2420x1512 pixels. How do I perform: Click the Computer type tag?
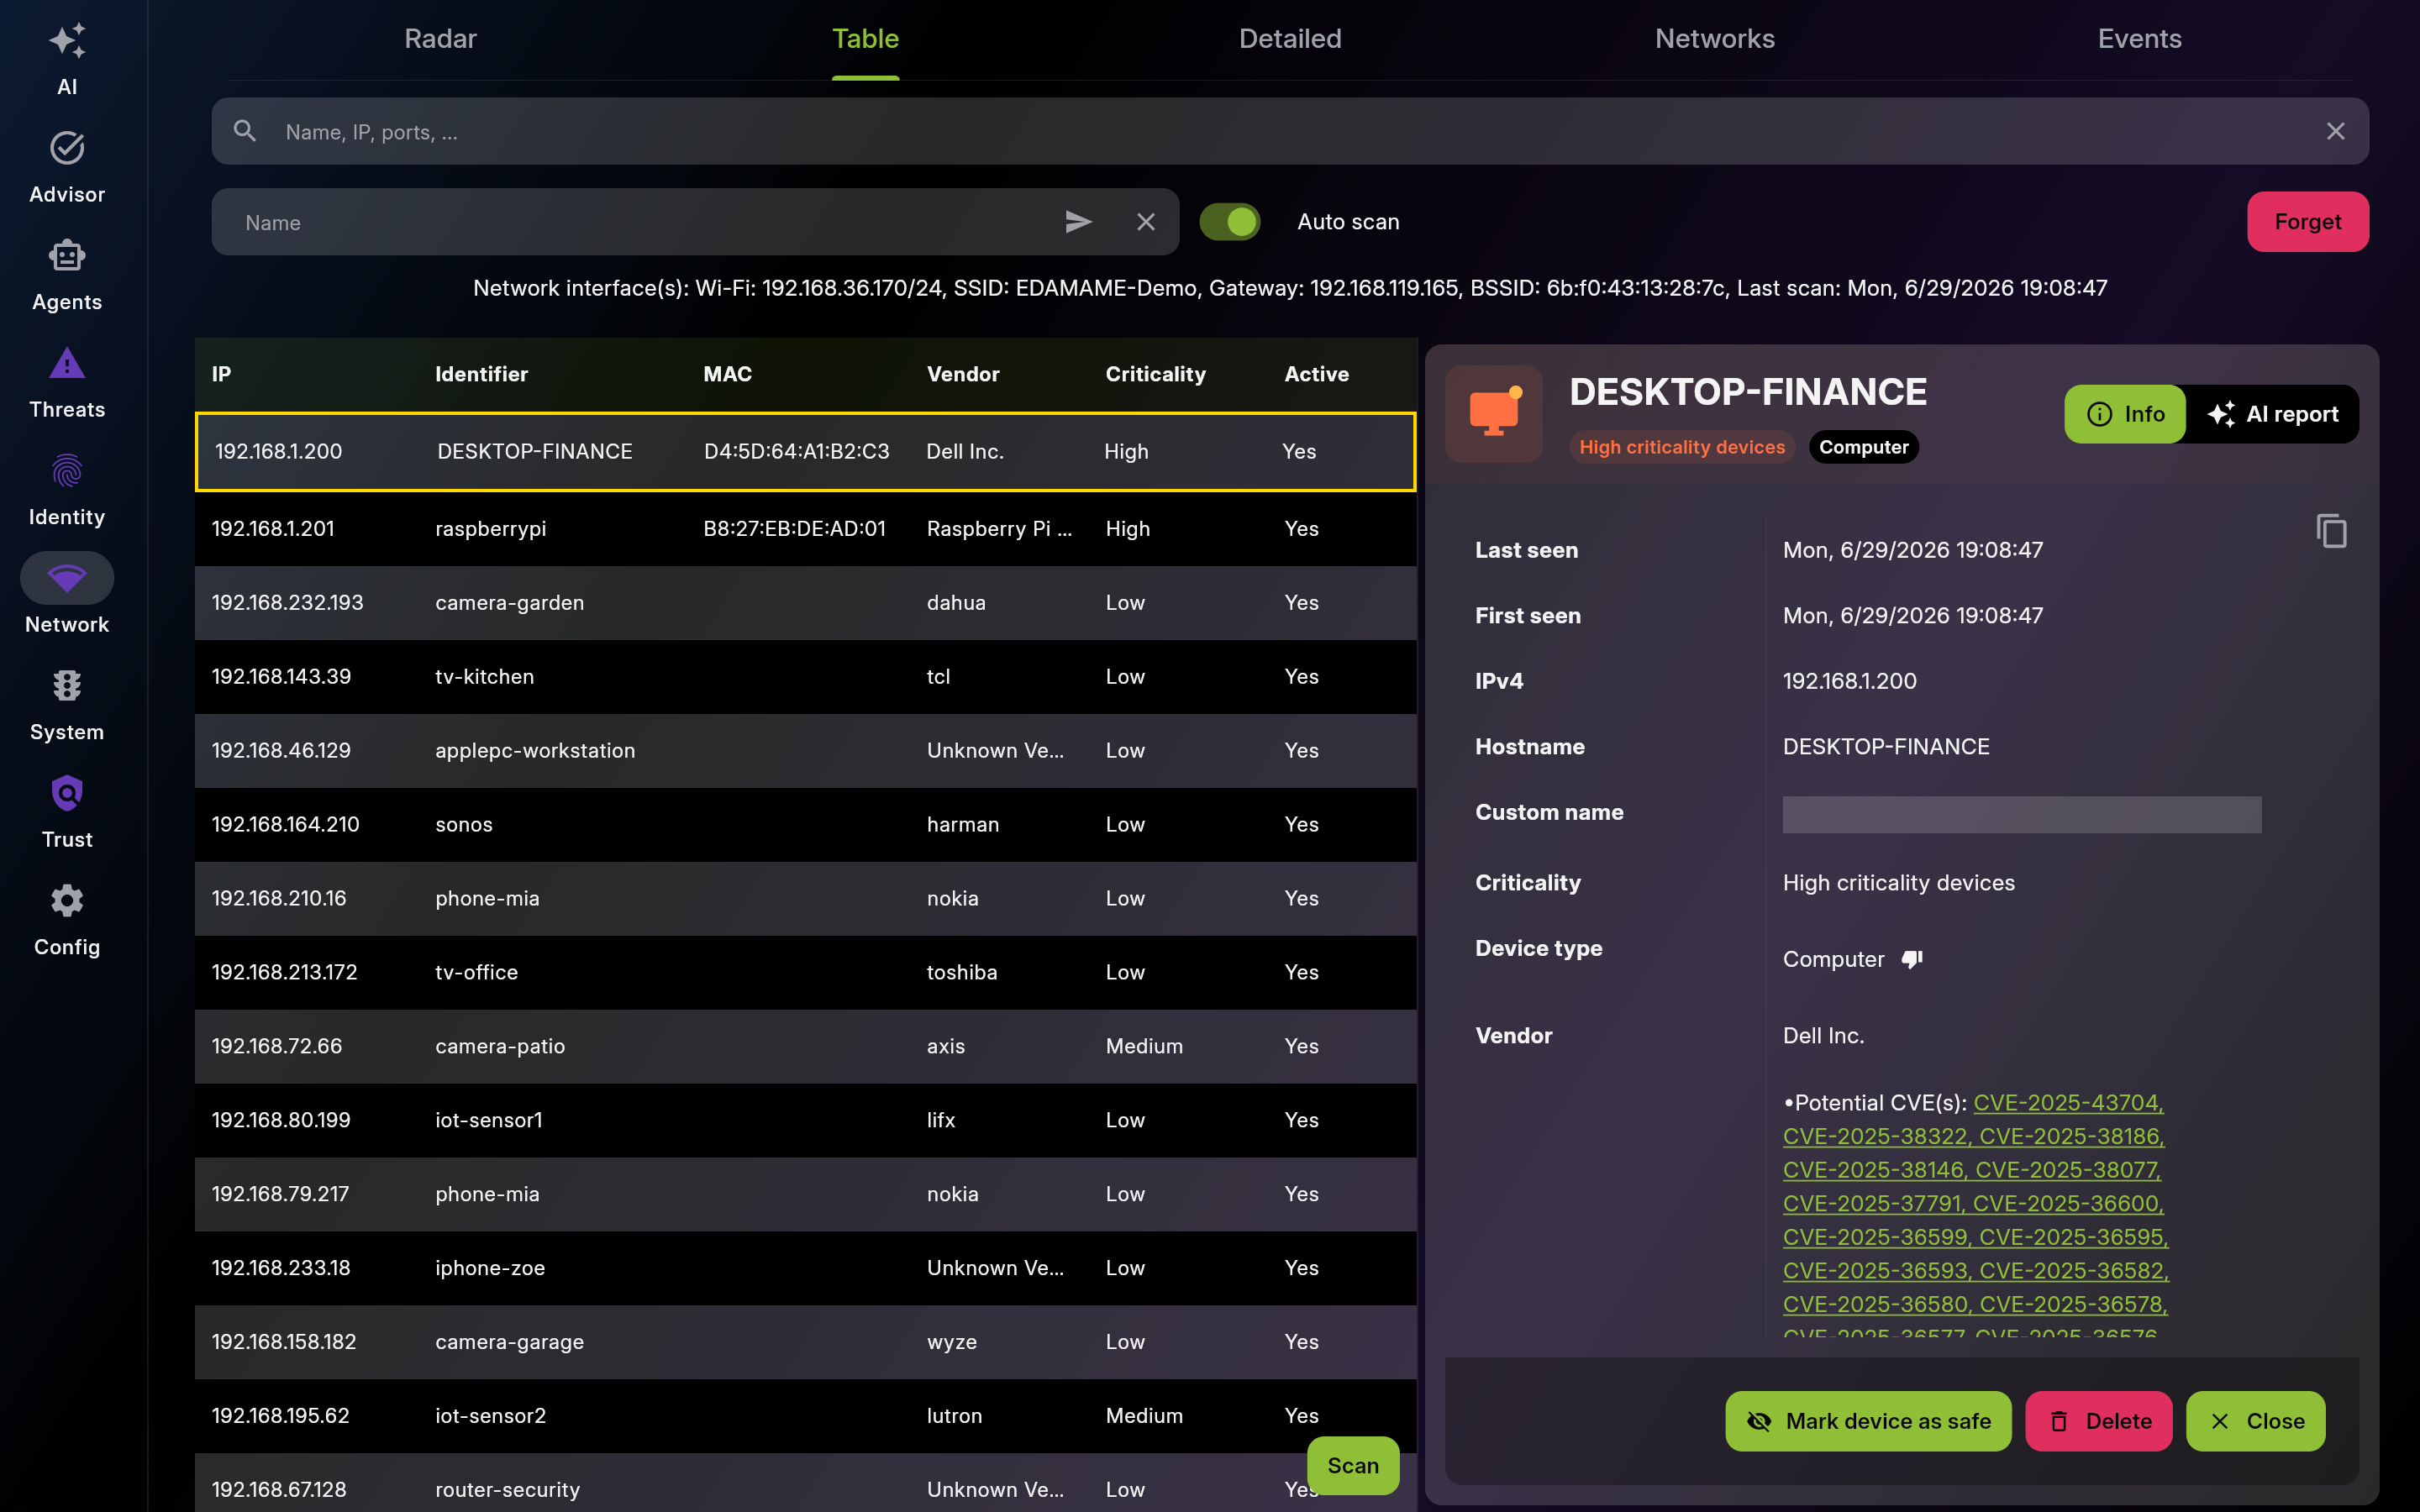(1863, 447)
